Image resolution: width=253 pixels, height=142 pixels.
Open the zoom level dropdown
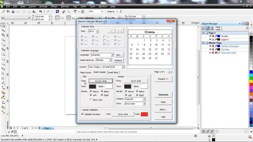tap(102, 11)
